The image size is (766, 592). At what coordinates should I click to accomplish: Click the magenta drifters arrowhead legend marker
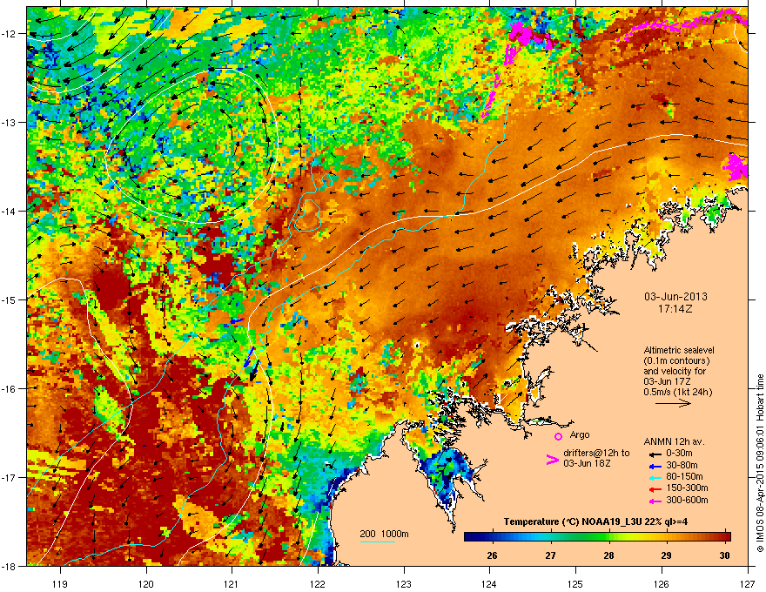552,460
